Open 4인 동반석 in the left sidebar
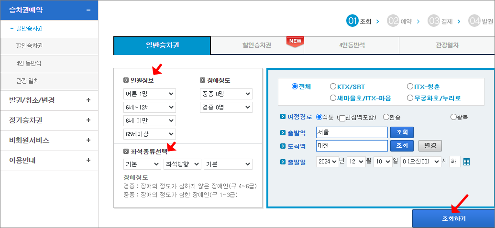This screenshot has width=495, height=228. pyautogui.click(x=29, y=64)
